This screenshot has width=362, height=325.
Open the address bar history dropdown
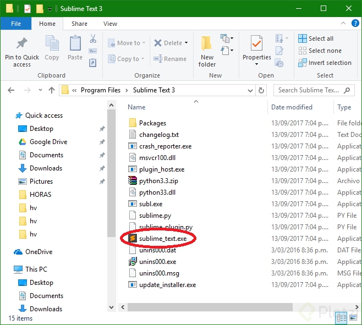250,91
